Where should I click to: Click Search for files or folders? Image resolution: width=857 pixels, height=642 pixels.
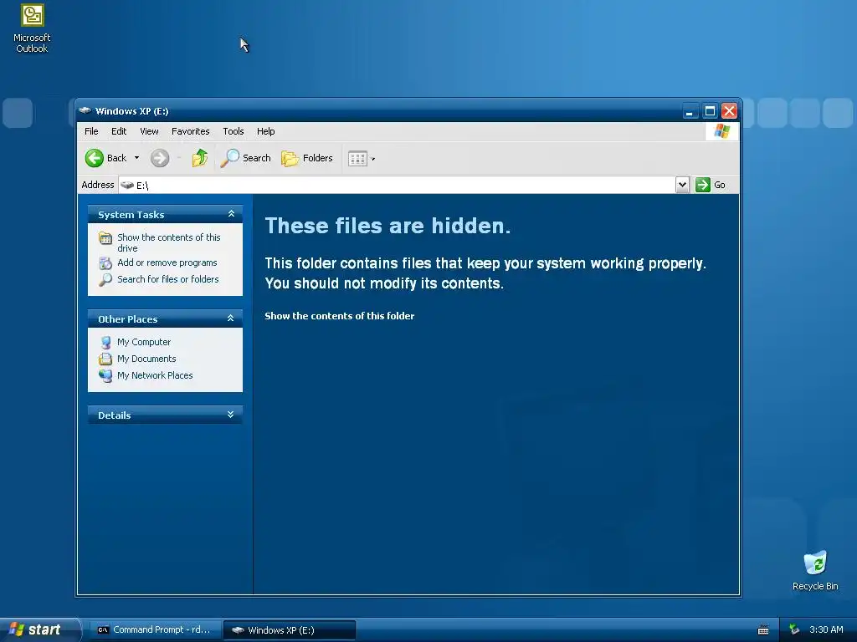pos(167,279)
